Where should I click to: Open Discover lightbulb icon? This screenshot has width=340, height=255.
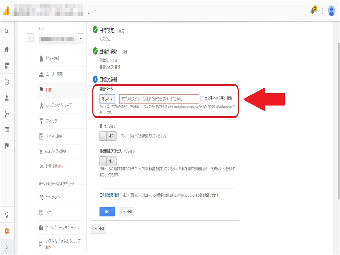(7, 215)
